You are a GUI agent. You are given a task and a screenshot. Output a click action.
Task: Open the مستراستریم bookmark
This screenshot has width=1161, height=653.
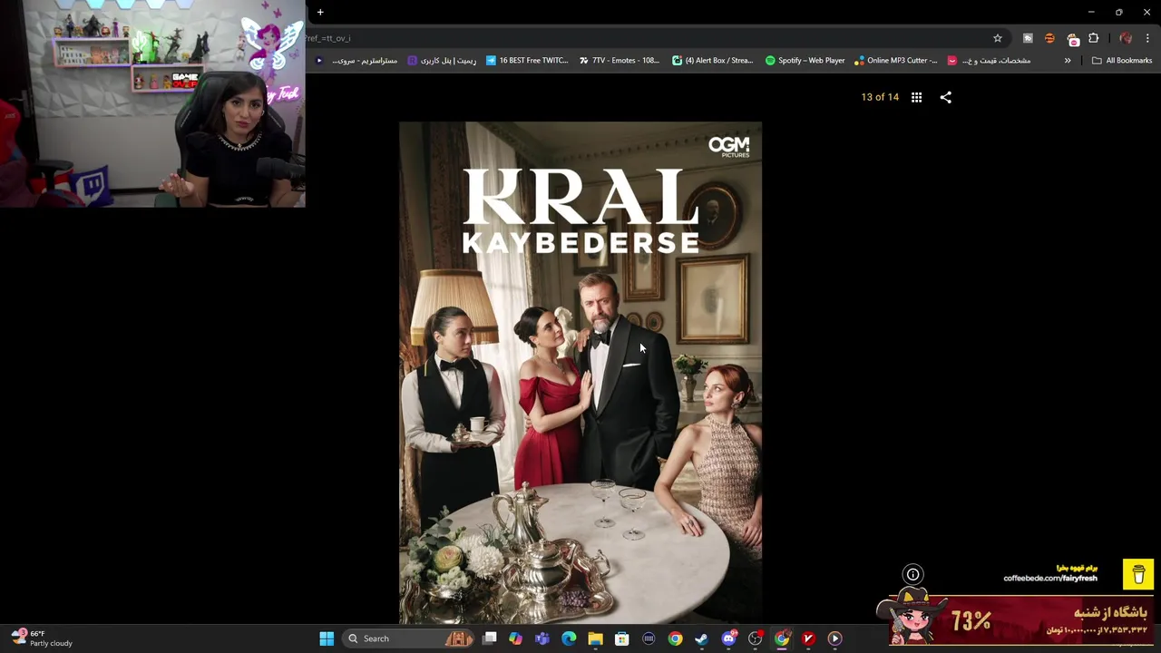tap(356, 61)
